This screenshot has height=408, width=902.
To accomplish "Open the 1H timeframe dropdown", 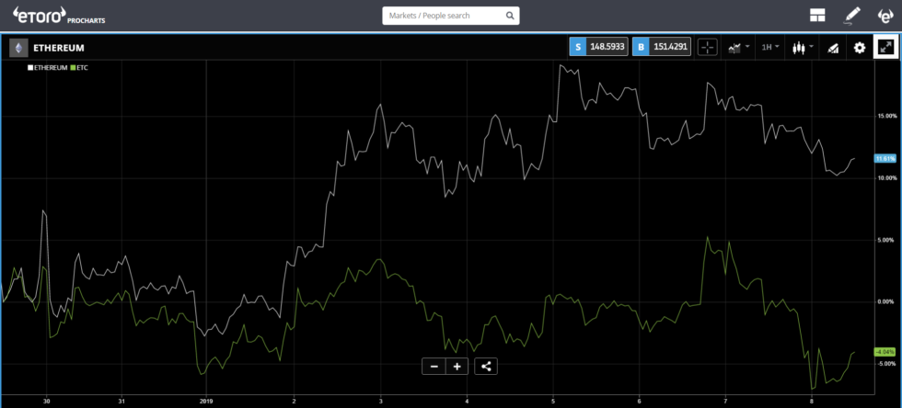I will [770, 47].
